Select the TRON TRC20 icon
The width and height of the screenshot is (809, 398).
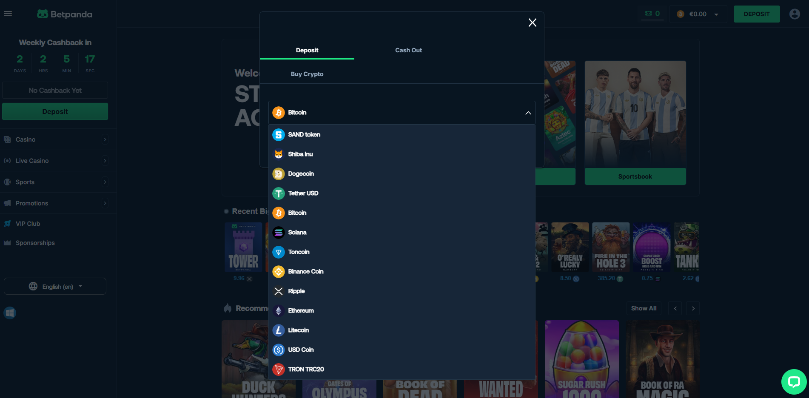(x=279, y=370)
